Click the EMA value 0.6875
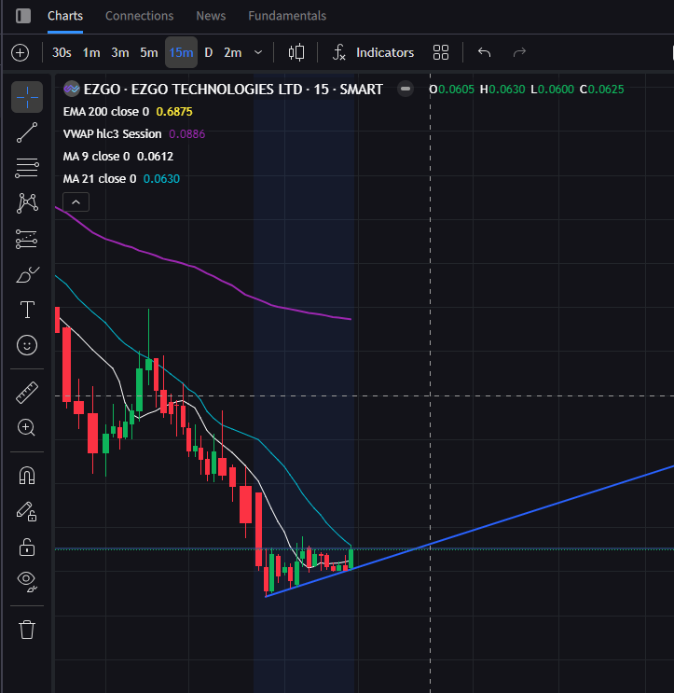The image size is (674, 693). (x=174, y=111)
